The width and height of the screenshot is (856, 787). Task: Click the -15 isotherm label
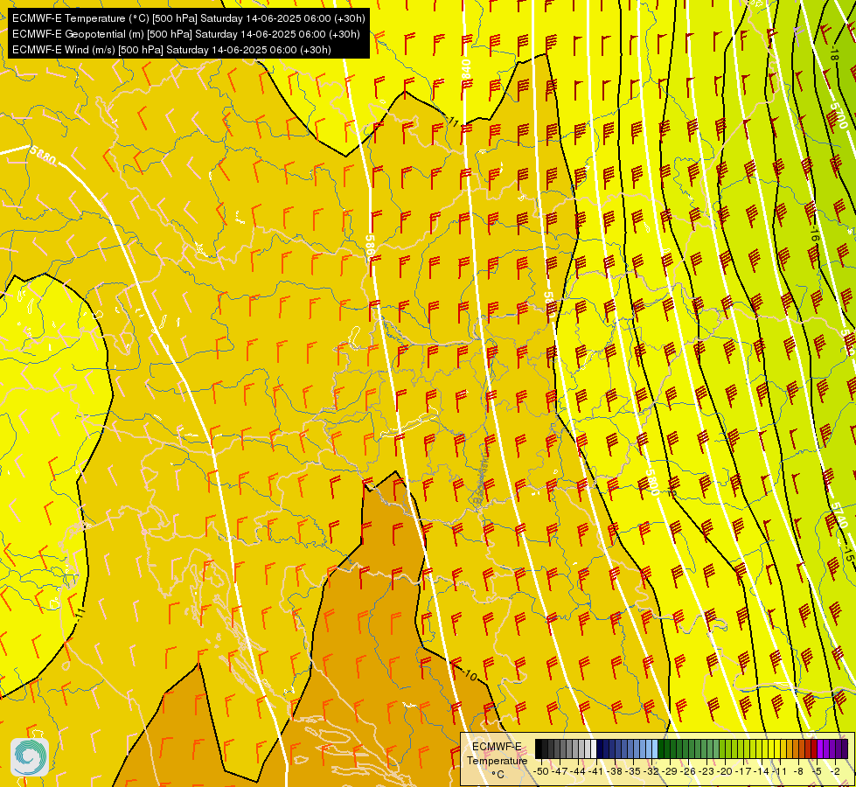point(848,554)
